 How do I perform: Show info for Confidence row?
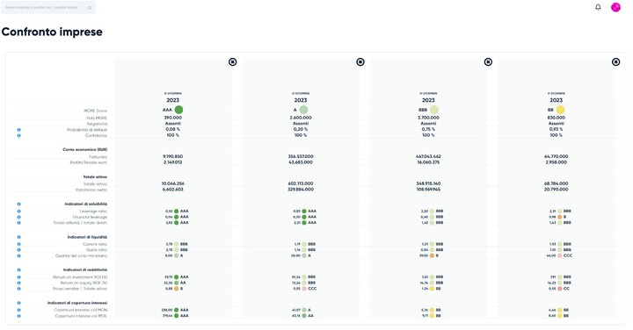pyautogui.click(x=18, y=135)
